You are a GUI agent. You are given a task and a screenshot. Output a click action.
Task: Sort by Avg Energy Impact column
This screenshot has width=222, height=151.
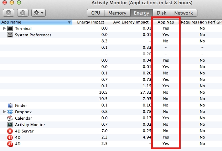131,22
